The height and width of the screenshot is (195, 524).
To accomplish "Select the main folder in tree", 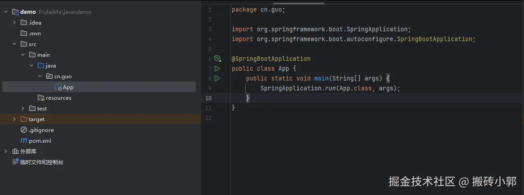I will pyautogui.click(x=43, y=55).
